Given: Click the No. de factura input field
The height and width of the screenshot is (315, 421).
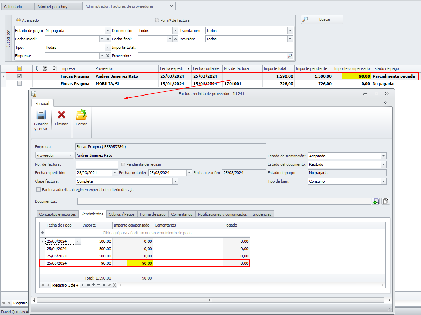Looking at the screenshot, I should (x=97, y=164).
